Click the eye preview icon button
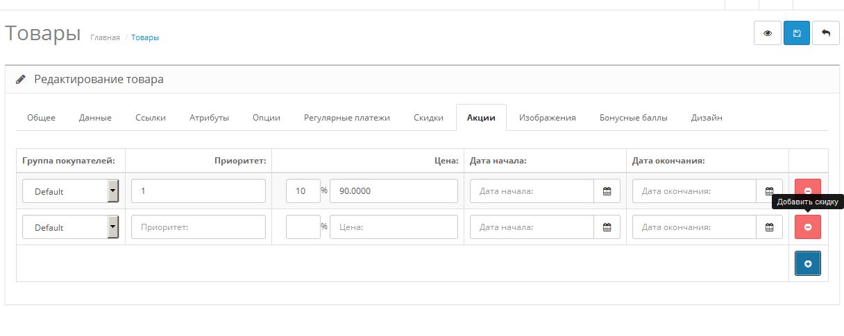This screenshot has width=844, height=336. pos(768,33)
